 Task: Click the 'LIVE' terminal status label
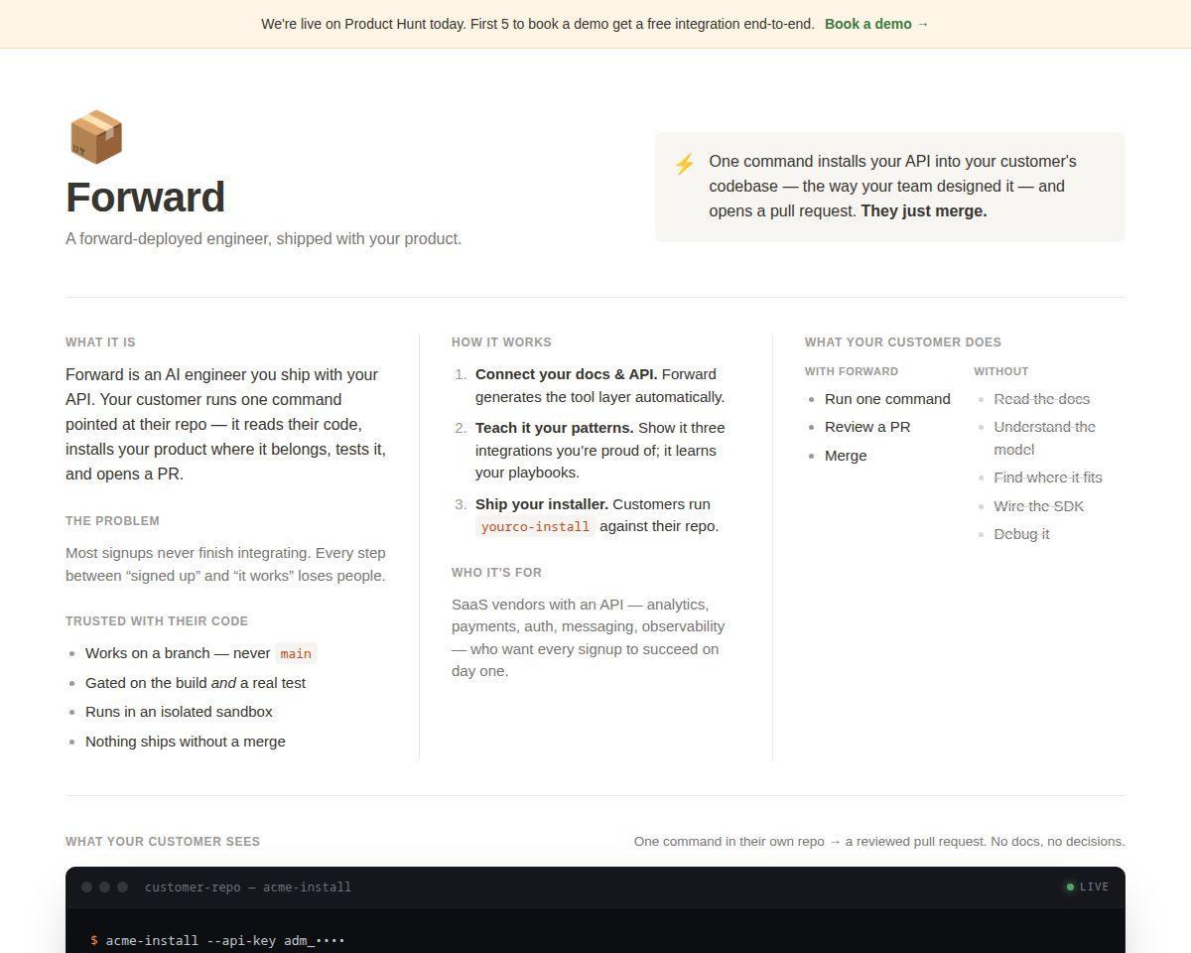[1094, 886]
